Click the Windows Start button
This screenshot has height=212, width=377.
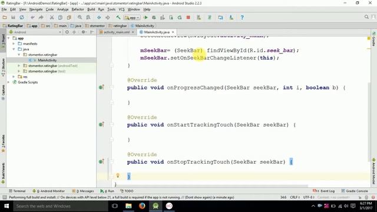click(6, 206)
